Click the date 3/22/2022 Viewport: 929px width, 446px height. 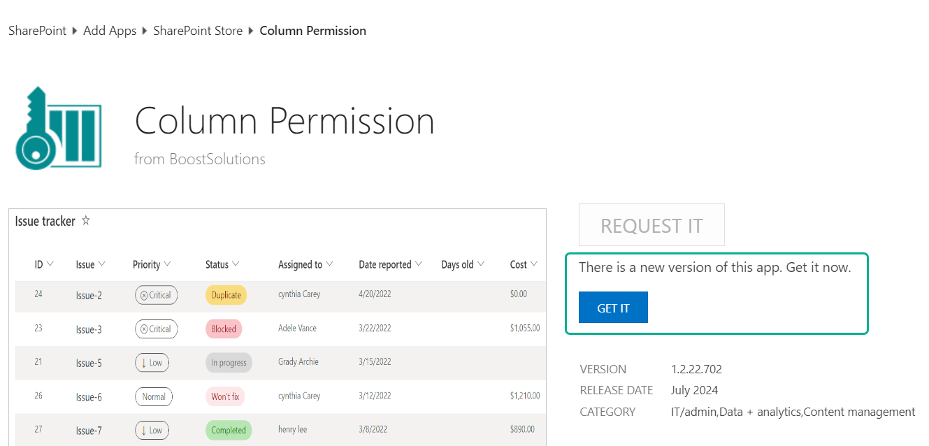pos(375,328)
